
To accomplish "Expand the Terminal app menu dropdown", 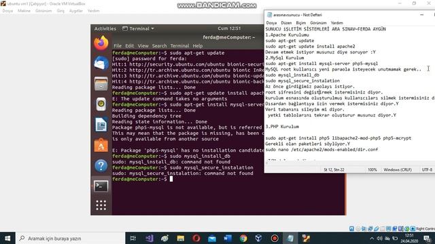I will (138, 28).
